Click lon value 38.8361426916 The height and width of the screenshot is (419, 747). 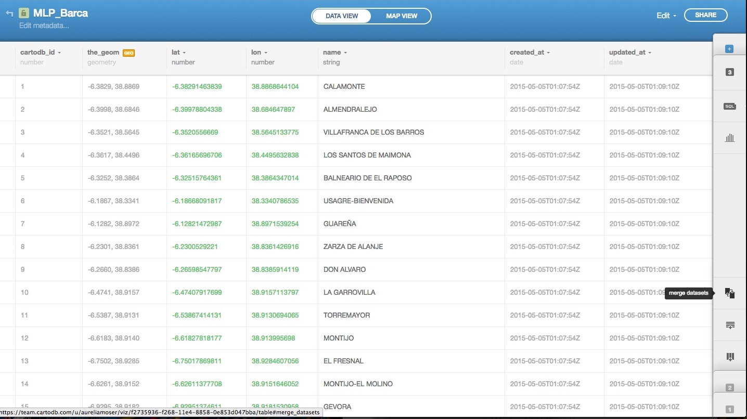click(x=275, y=246)
